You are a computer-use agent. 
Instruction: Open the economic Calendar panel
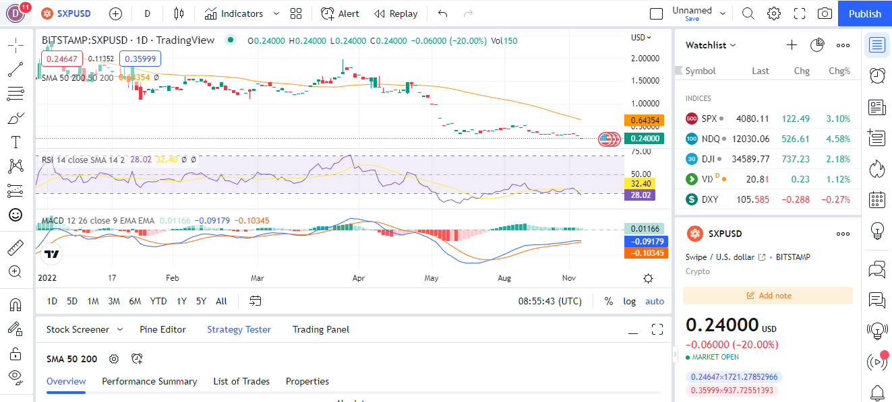(x=877, y=200)
